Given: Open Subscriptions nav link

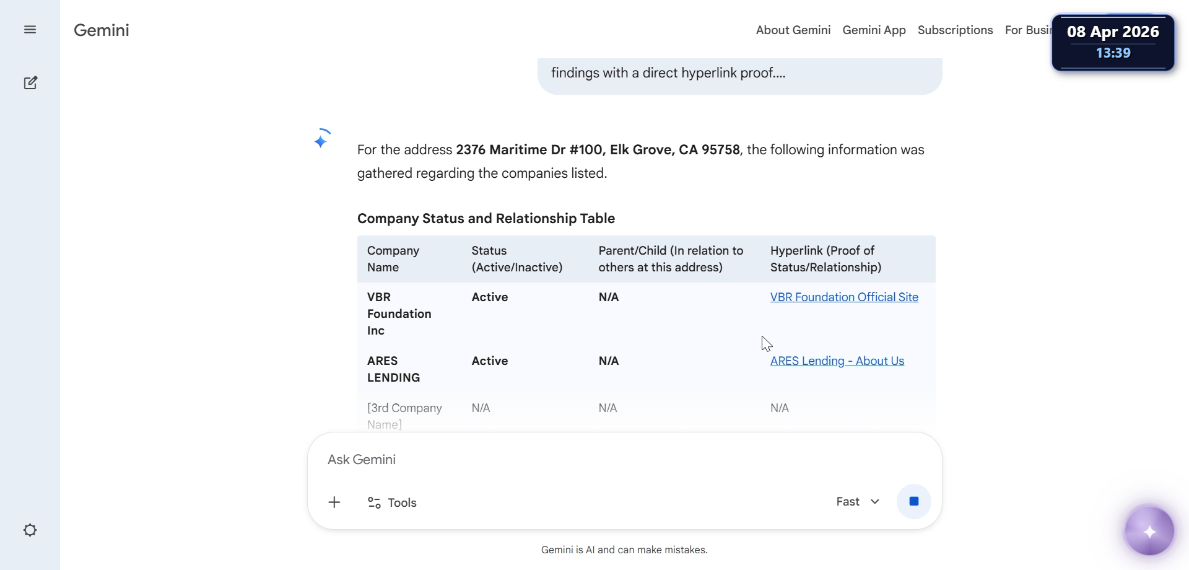Looking at the screenshot, I should (x=955, y=30).
